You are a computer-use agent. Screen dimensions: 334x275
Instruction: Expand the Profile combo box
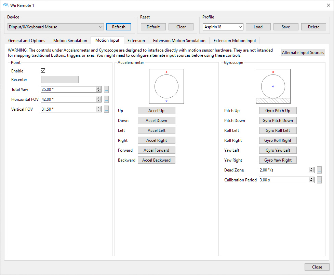240,27
